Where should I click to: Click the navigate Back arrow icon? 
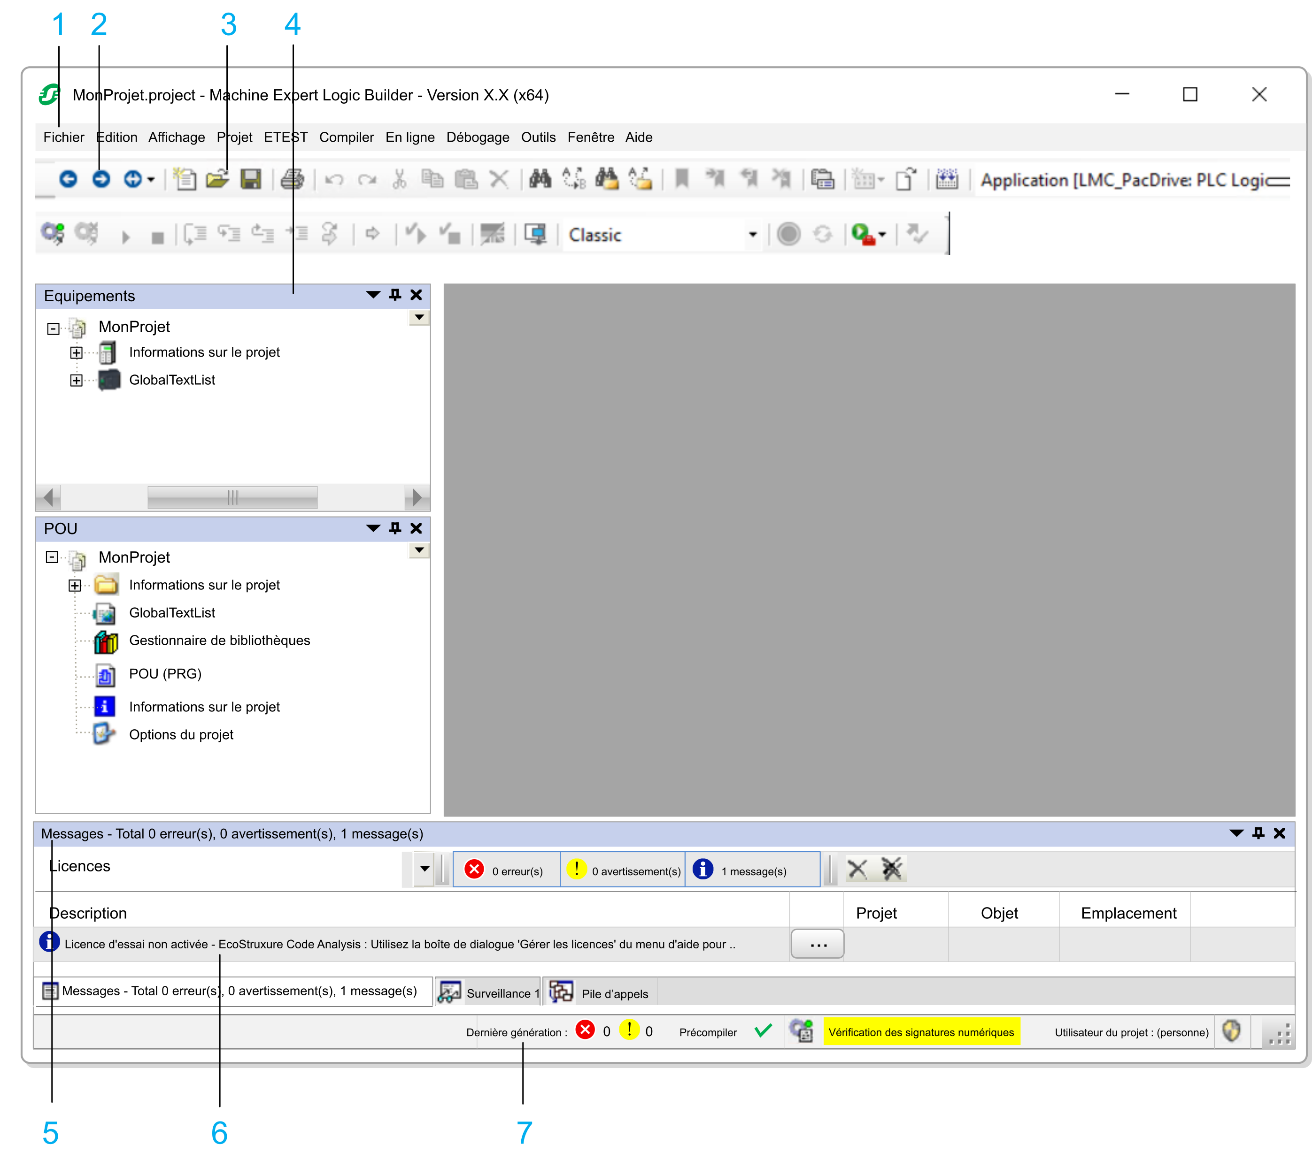coord(68,179)
